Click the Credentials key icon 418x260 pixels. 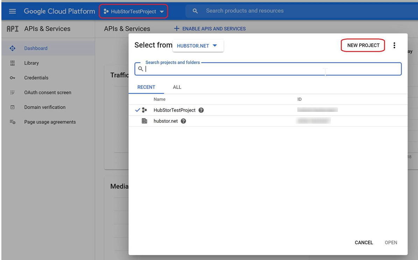click(x=12, y=78)
